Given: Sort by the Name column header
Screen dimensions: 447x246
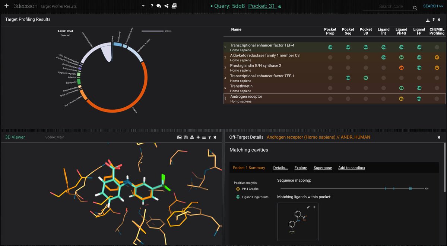Looking at the screenshot, I should (236, 29).
